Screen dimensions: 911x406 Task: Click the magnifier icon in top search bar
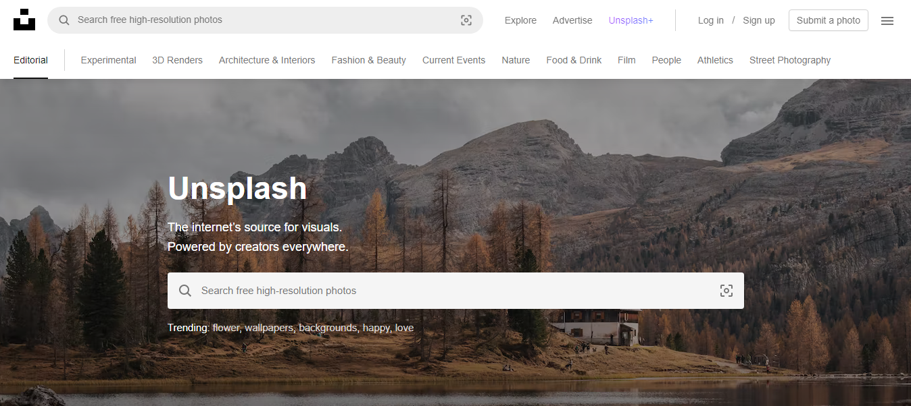click(x=64, y=20)
